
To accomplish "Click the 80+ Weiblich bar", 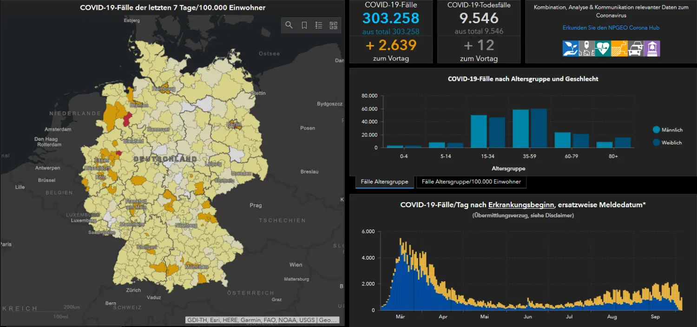I will pyautogui.click(x=623, y=143).
